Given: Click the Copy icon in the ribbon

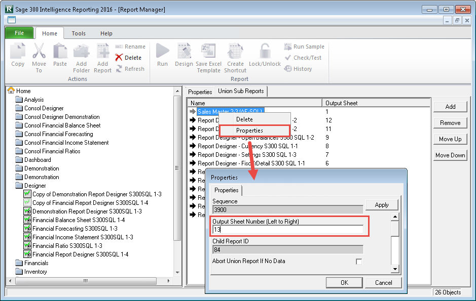Looking at the screenshot, I should click(x=18, y=51).
